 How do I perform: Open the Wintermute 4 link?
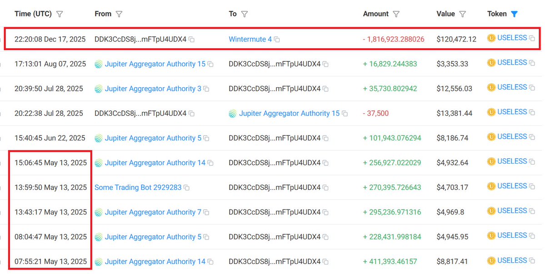click(250, 39)
